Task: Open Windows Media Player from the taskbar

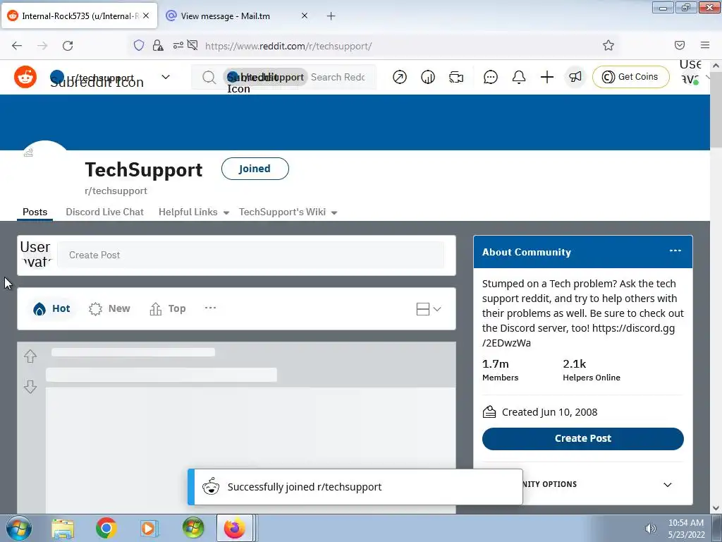Action: tap(149, 528)
